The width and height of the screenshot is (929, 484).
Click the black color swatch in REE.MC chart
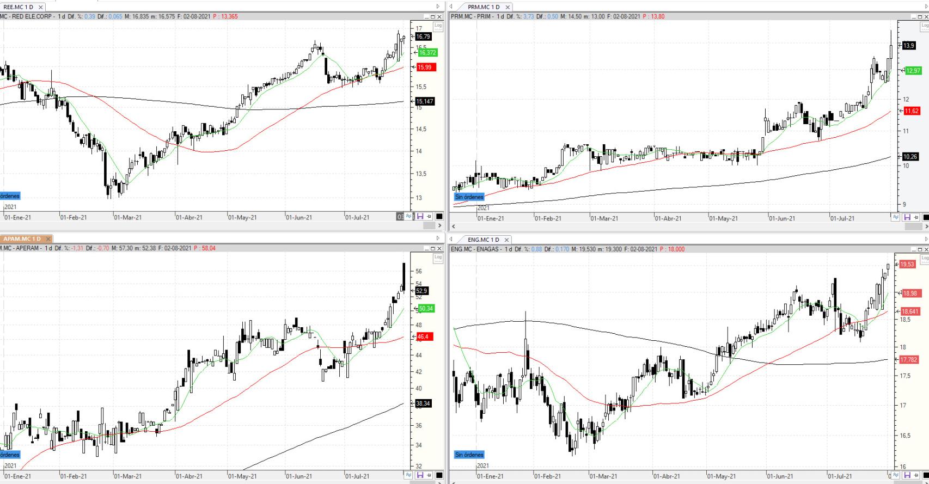click(x=439, y=217)
